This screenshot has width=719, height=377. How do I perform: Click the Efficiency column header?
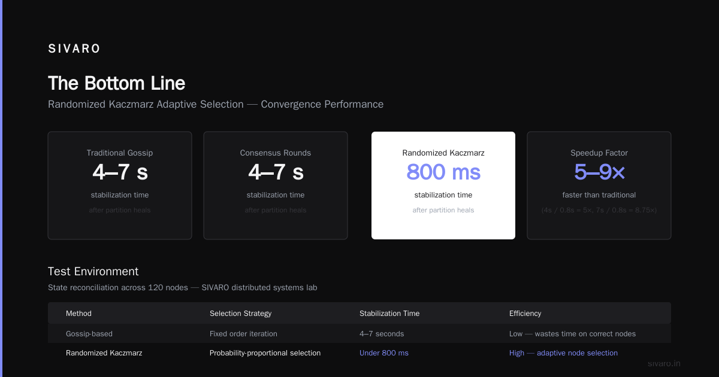[525, 314]
